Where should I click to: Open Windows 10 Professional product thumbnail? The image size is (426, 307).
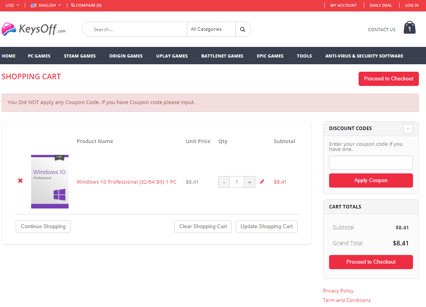[x=50, y=182]
